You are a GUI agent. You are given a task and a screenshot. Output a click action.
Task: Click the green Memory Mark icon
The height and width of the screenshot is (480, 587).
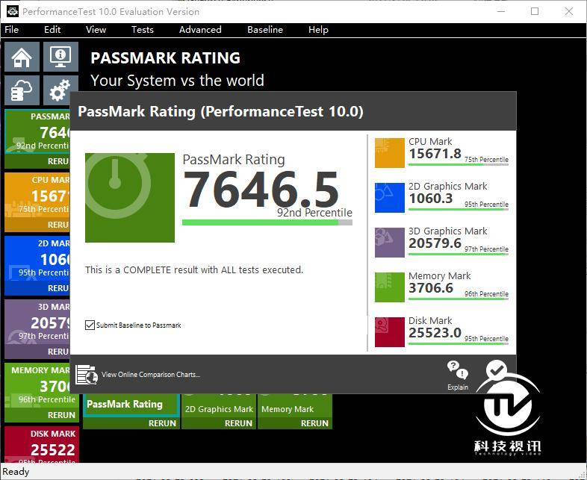[390, 287]
